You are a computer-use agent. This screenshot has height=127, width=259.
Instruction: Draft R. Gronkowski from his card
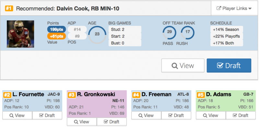tap(112, 122)
